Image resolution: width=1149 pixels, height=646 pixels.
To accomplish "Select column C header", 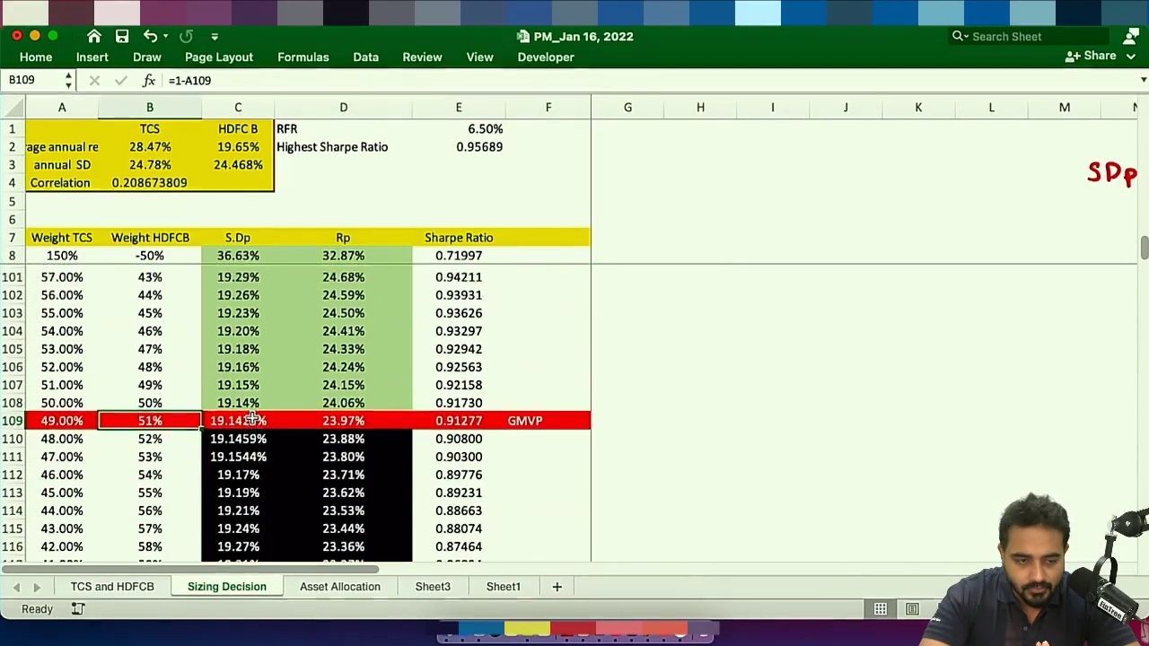I will click(x=238, y=108).
